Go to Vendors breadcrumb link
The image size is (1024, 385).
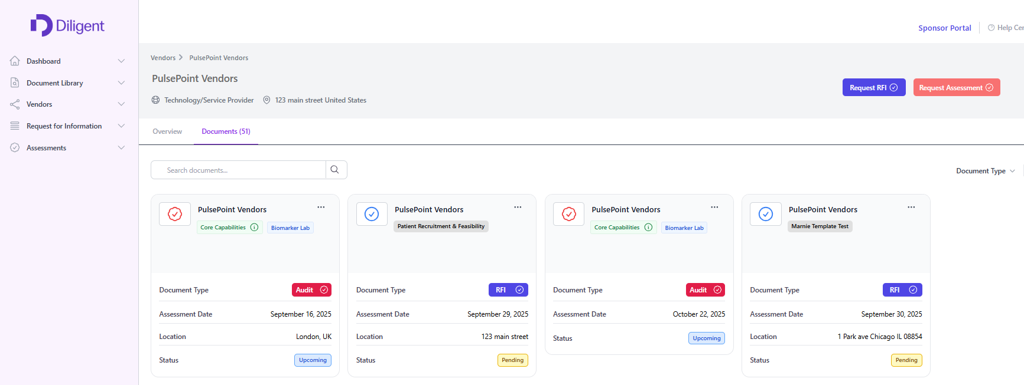(163, 58)
